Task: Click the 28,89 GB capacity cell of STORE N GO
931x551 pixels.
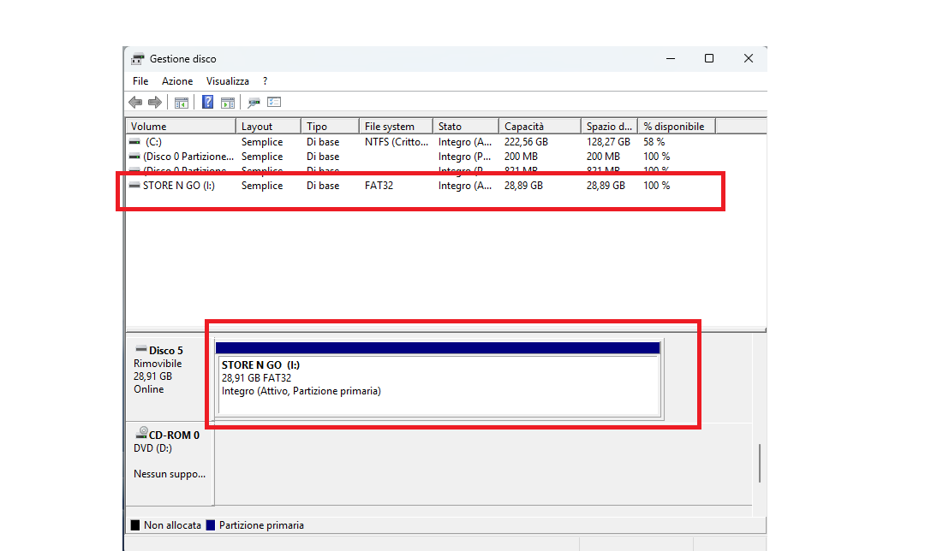Action: (x=523, y=186)
